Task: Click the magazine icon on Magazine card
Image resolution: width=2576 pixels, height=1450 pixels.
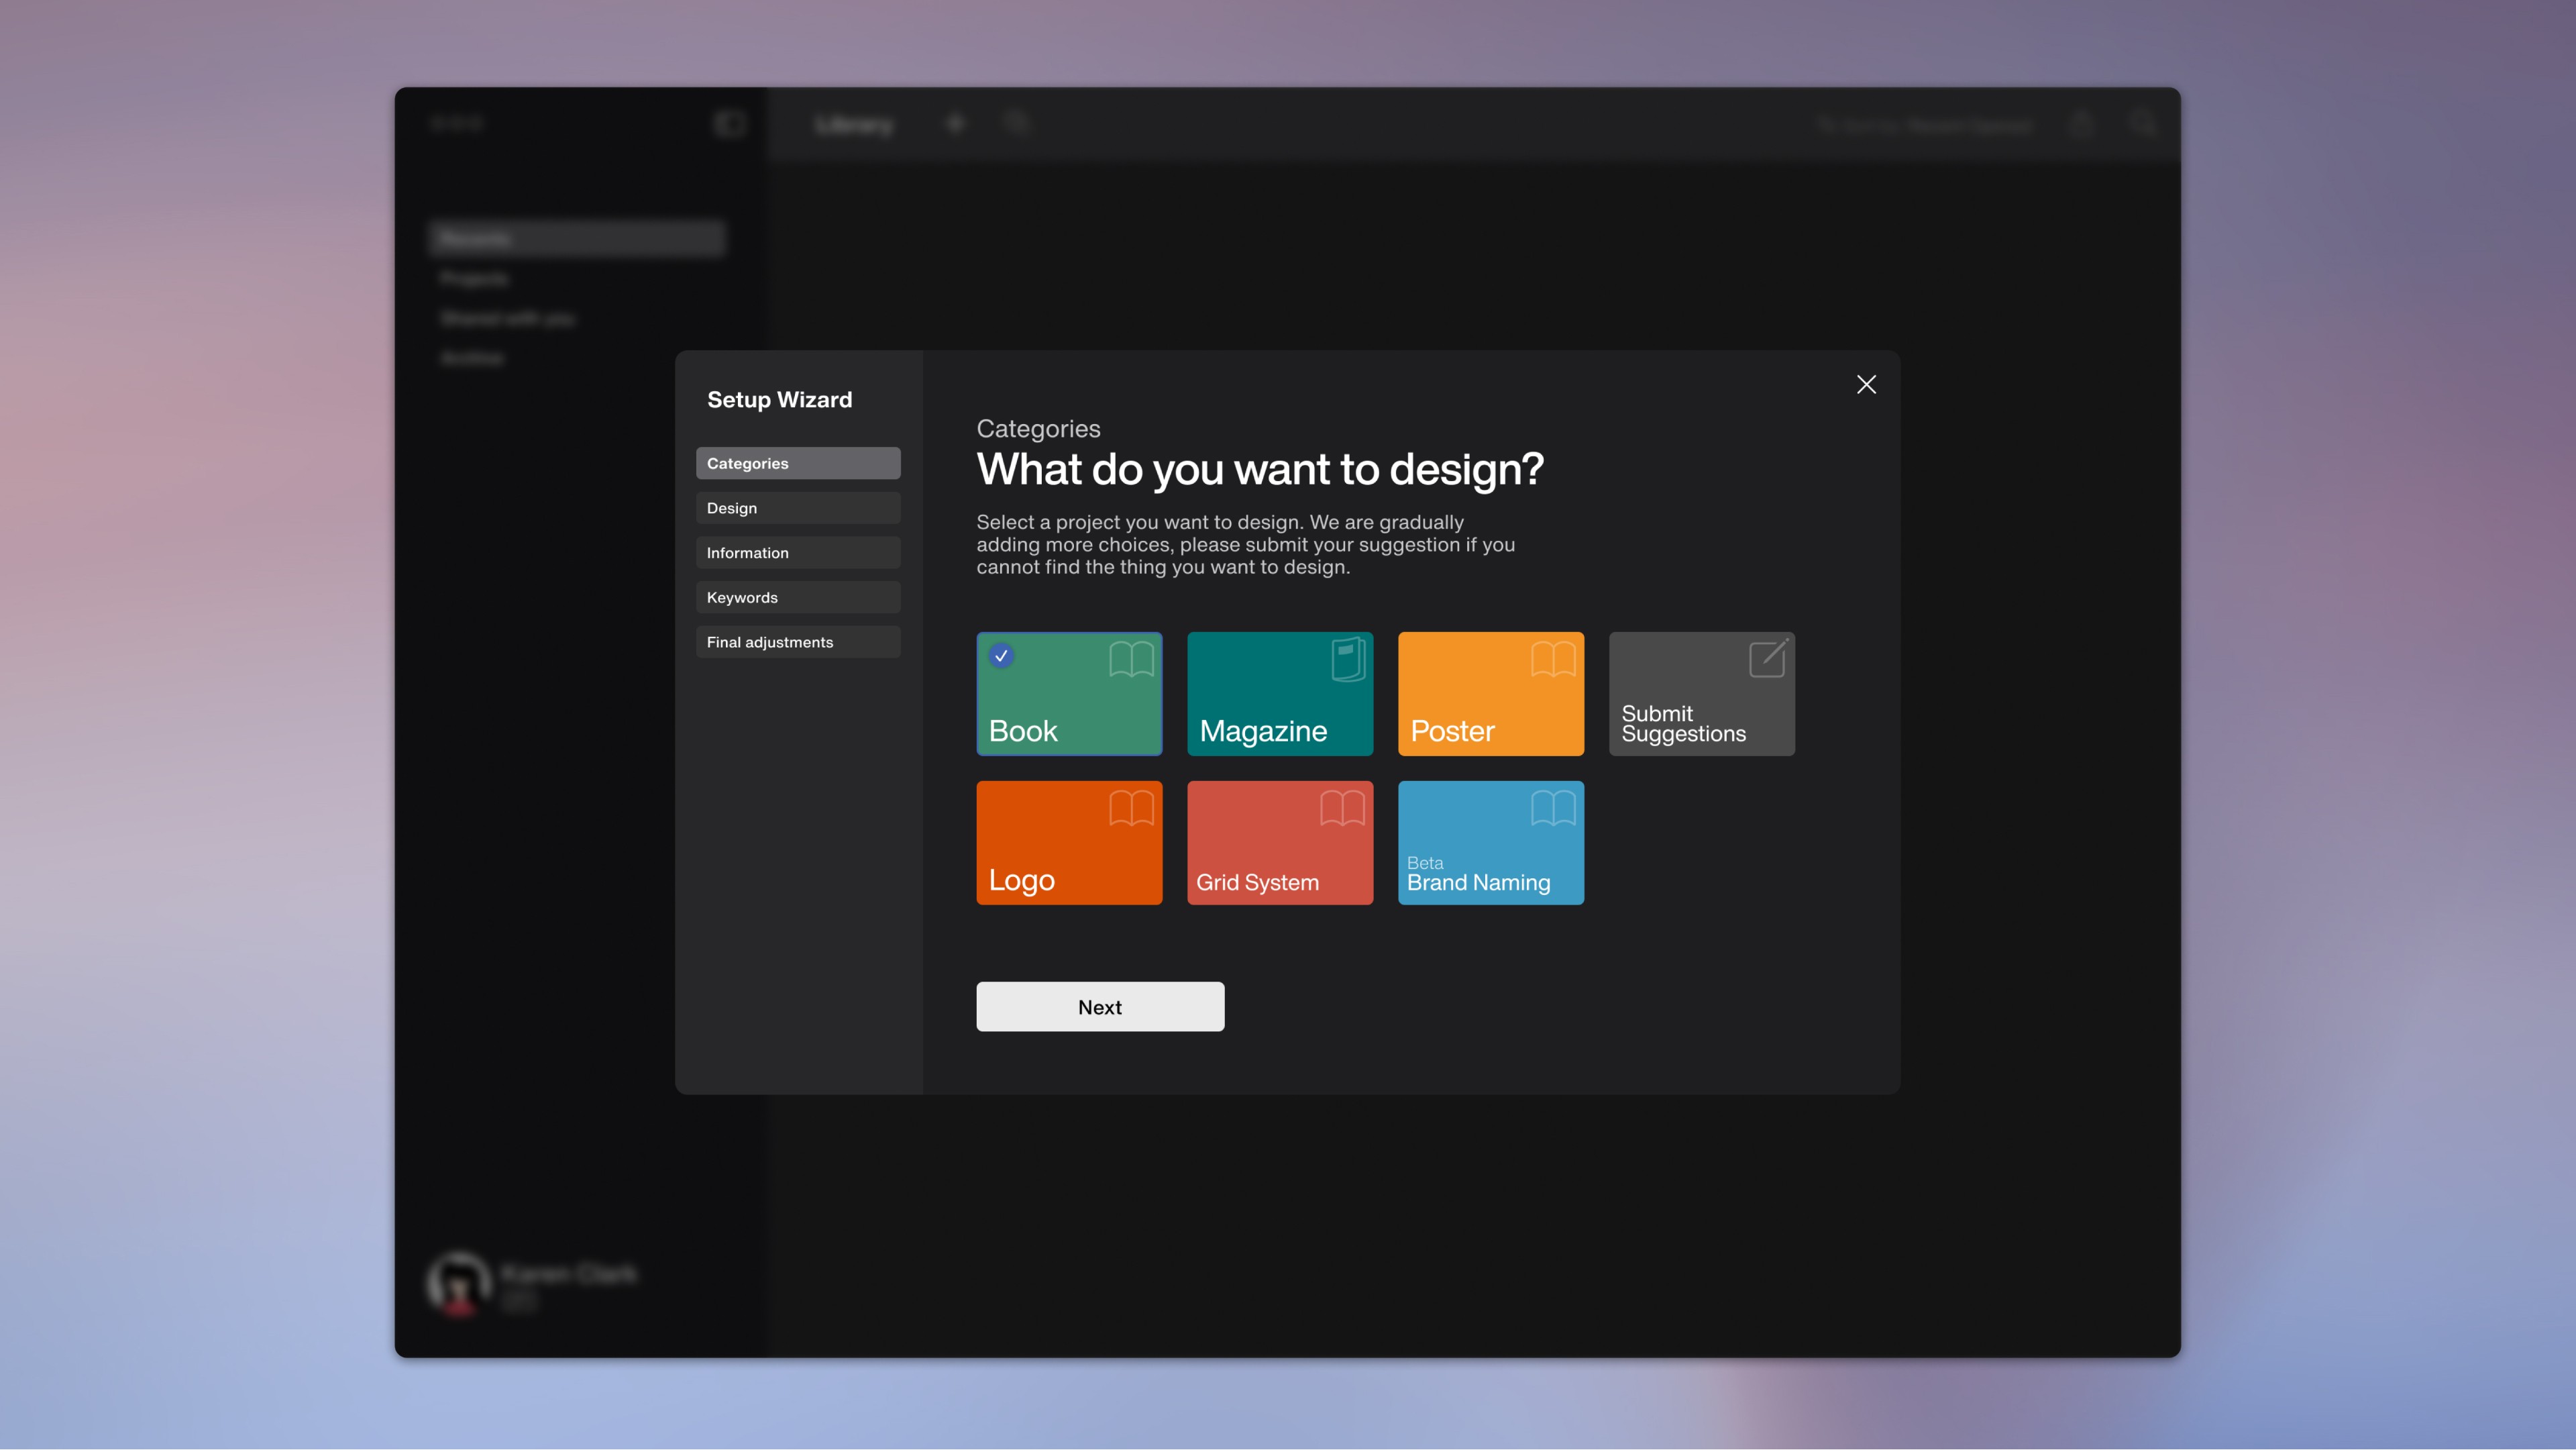Action: click(1348, 660)
